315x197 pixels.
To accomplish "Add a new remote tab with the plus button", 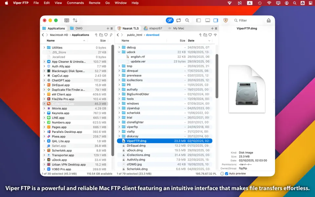I will pyautogui.click(x=212, y=28).
